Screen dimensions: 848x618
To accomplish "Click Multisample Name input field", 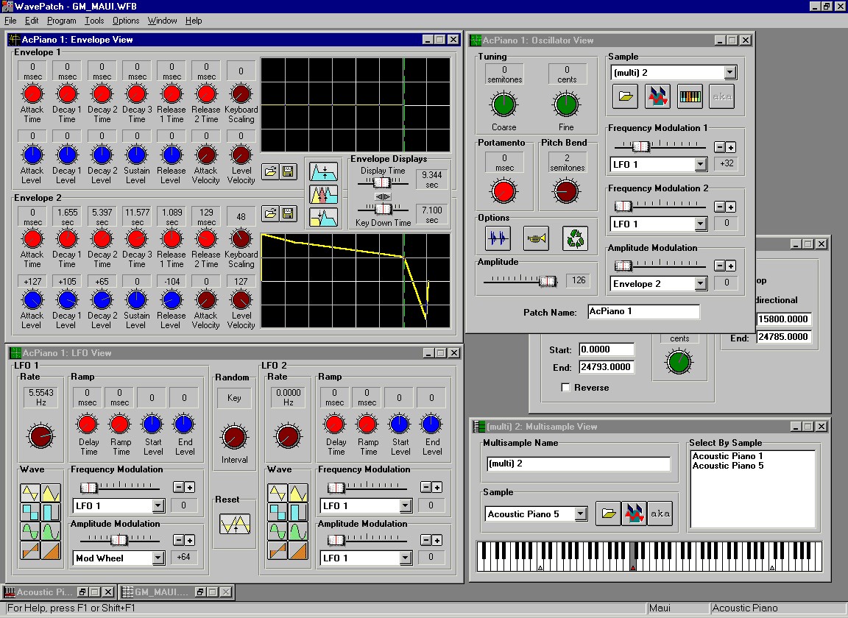I will coord(578,464).
